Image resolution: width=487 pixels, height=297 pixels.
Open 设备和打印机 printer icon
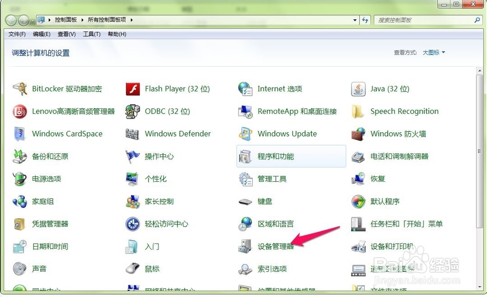[x=358, y=246]
